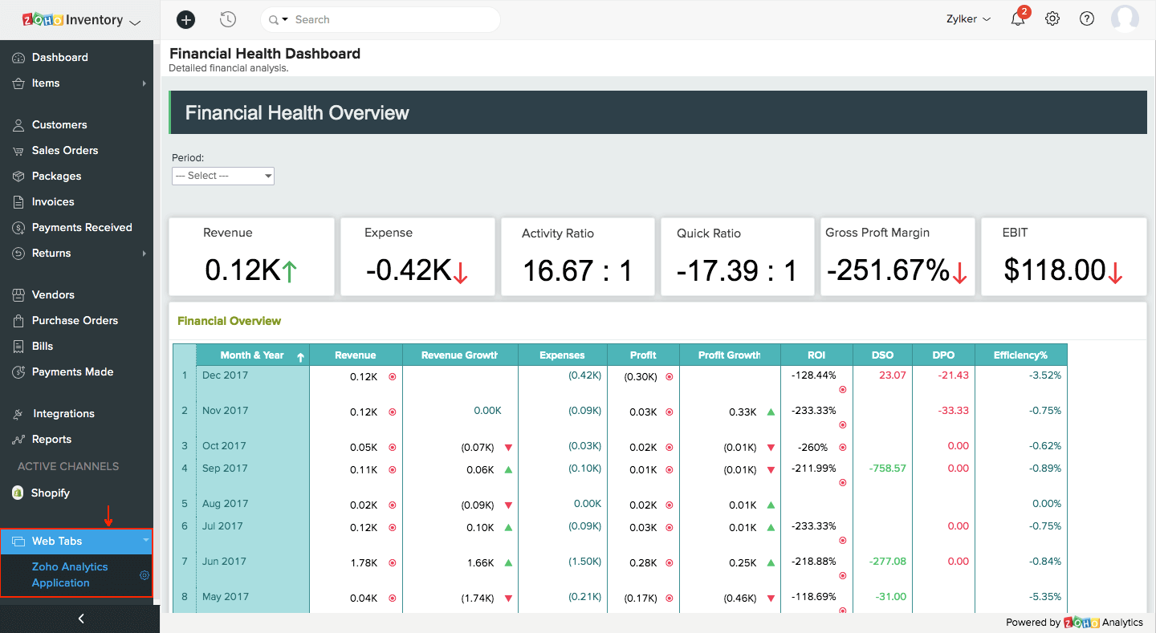Click the quick create plus icon

click(x=185, y=19)
